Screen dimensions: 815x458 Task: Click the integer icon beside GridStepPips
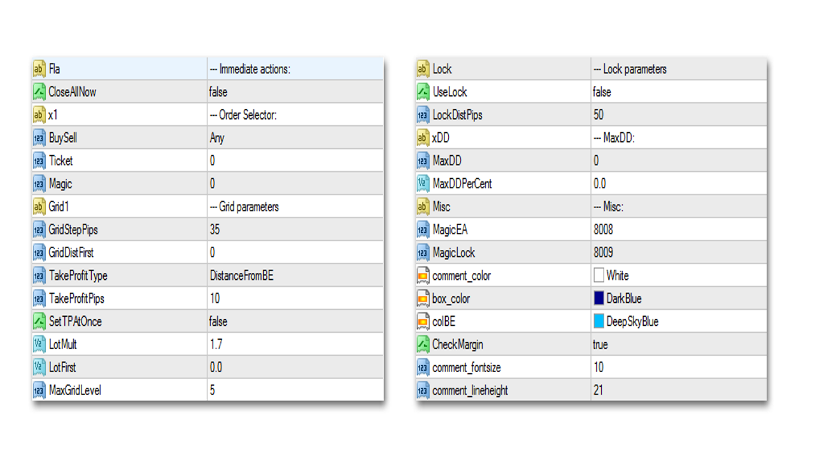(x=39, y=230)
